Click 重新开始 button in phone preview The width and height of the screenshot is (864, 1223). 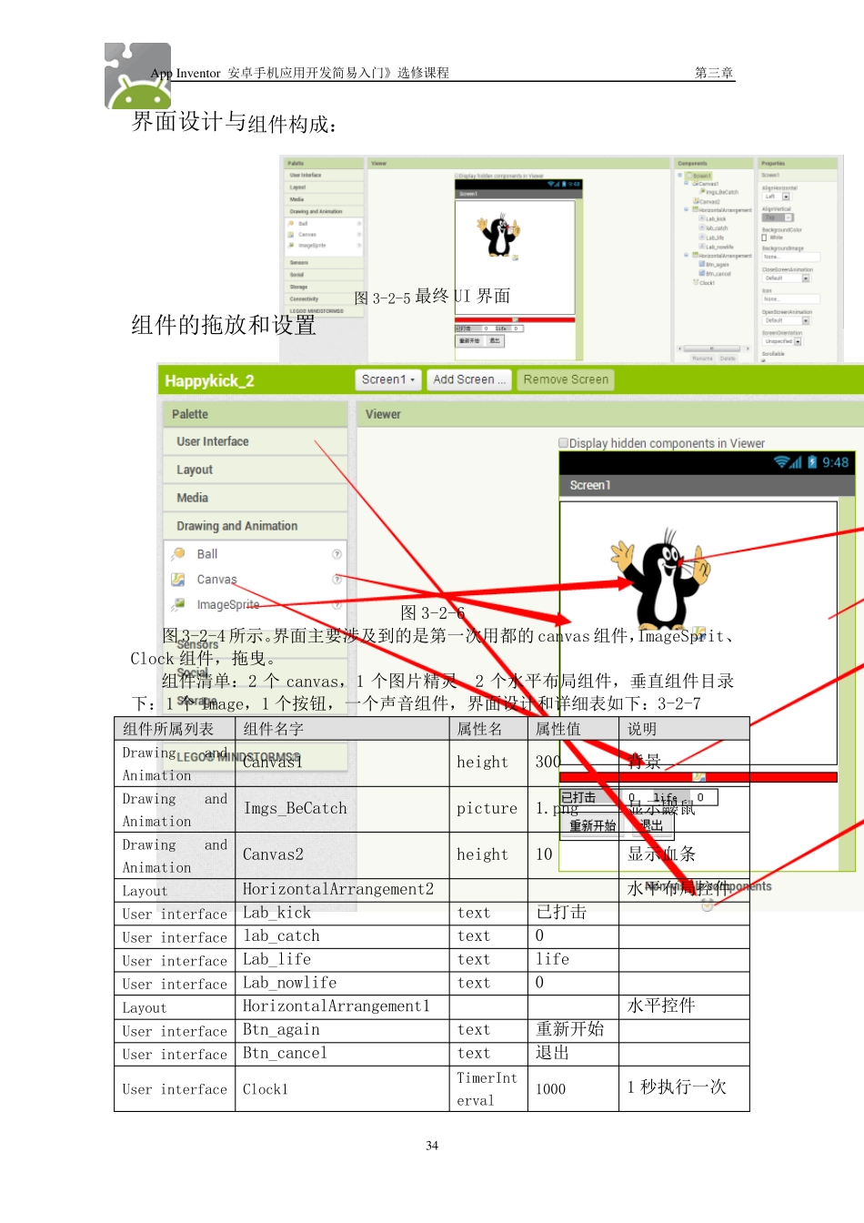(592, 825)
